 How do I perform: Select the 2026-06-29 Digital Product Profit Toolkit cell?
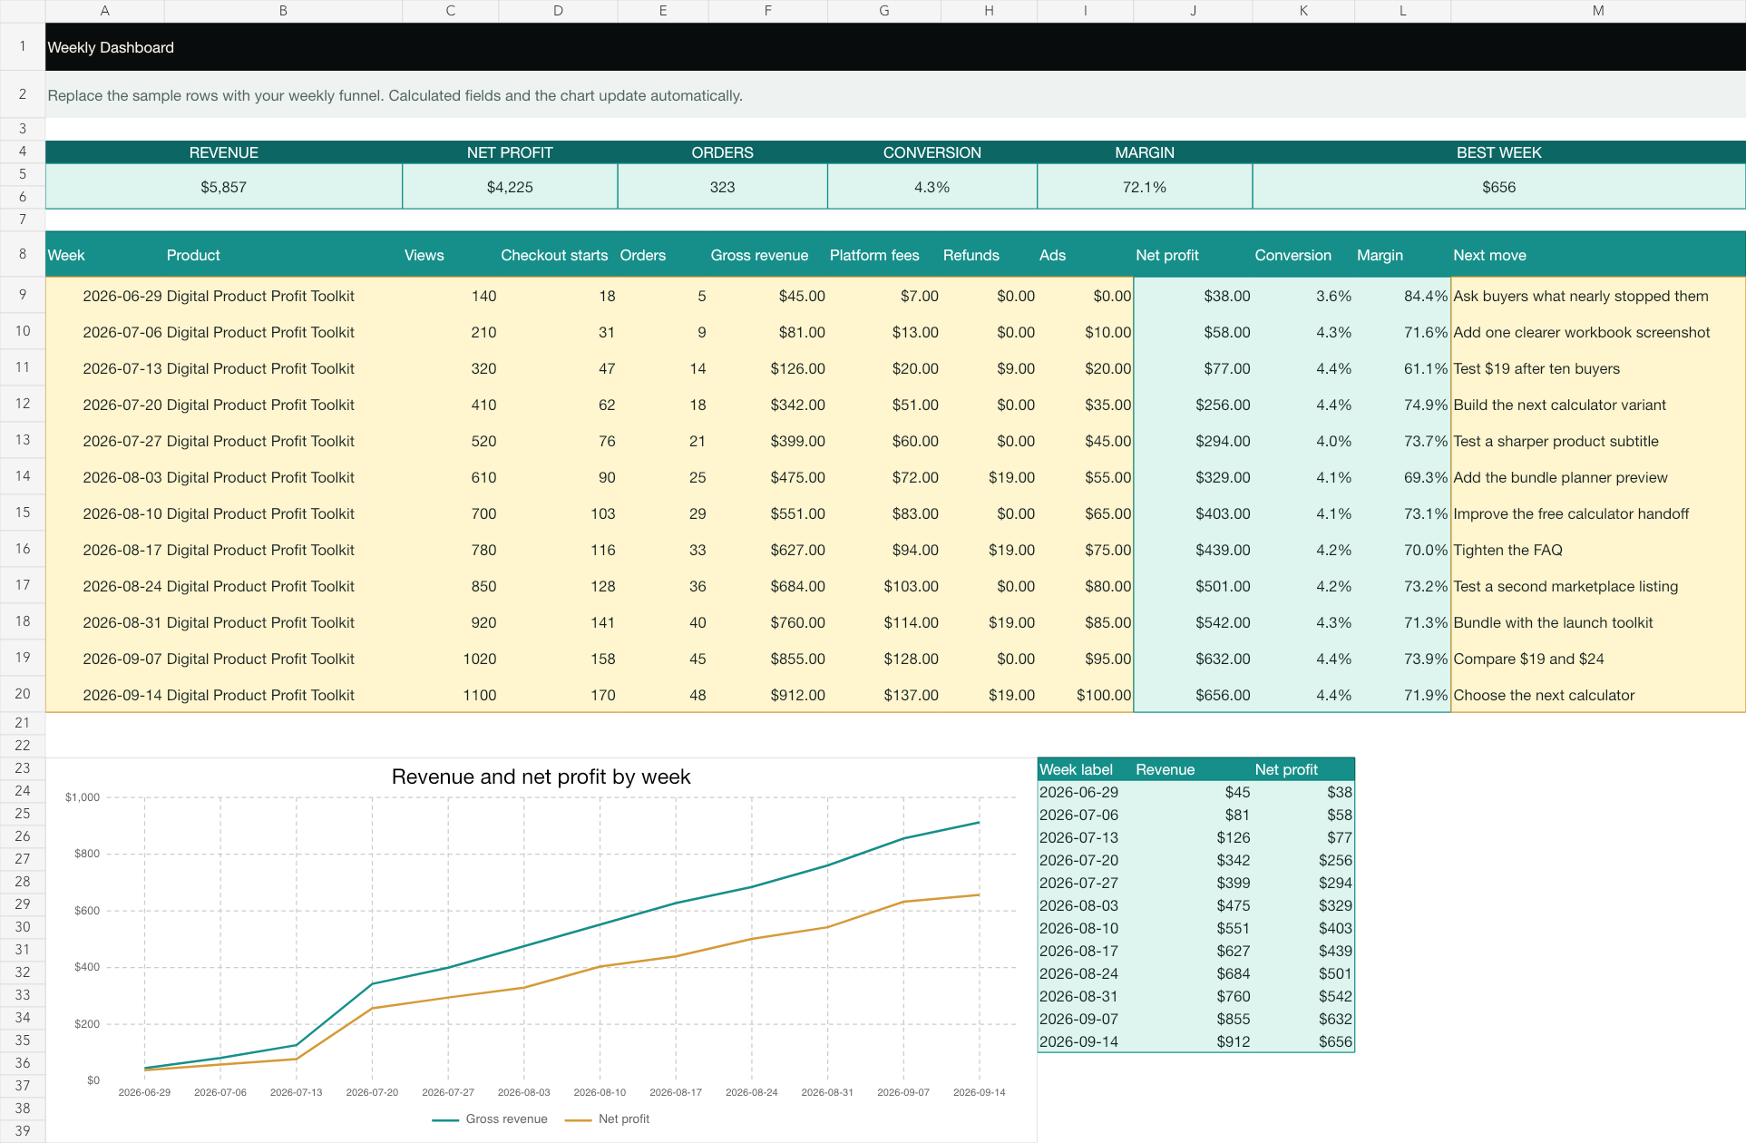coord(283,296)
